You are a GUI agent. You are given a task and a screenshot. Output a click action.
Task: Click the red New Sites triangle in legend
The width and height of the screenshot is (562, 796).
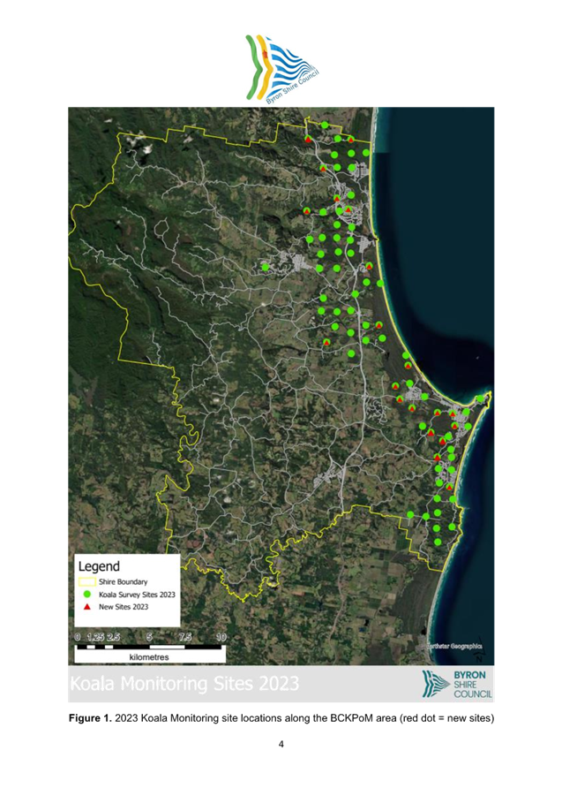tap(87, 609)
